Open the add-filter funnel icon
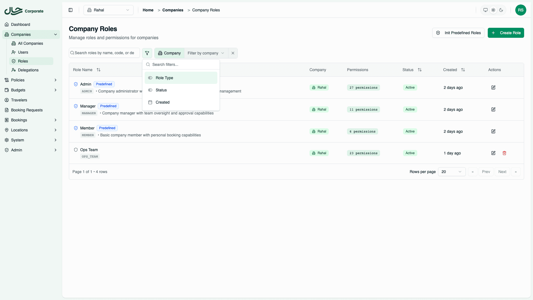The height and width of the screenshot is (300, 533). coord(147,53)
